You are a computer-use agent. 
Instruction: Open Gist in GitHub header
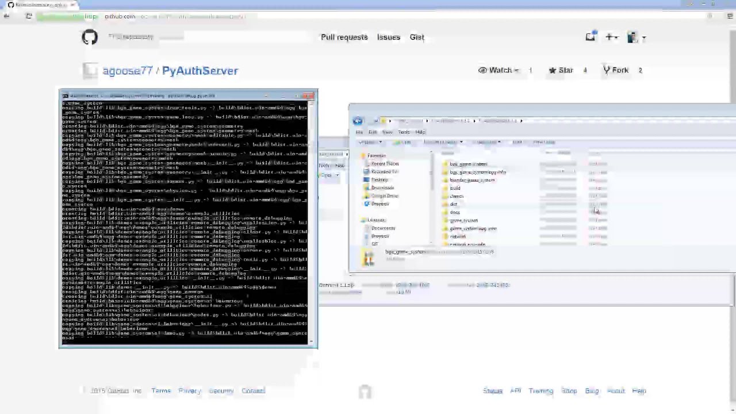point(417,37)
